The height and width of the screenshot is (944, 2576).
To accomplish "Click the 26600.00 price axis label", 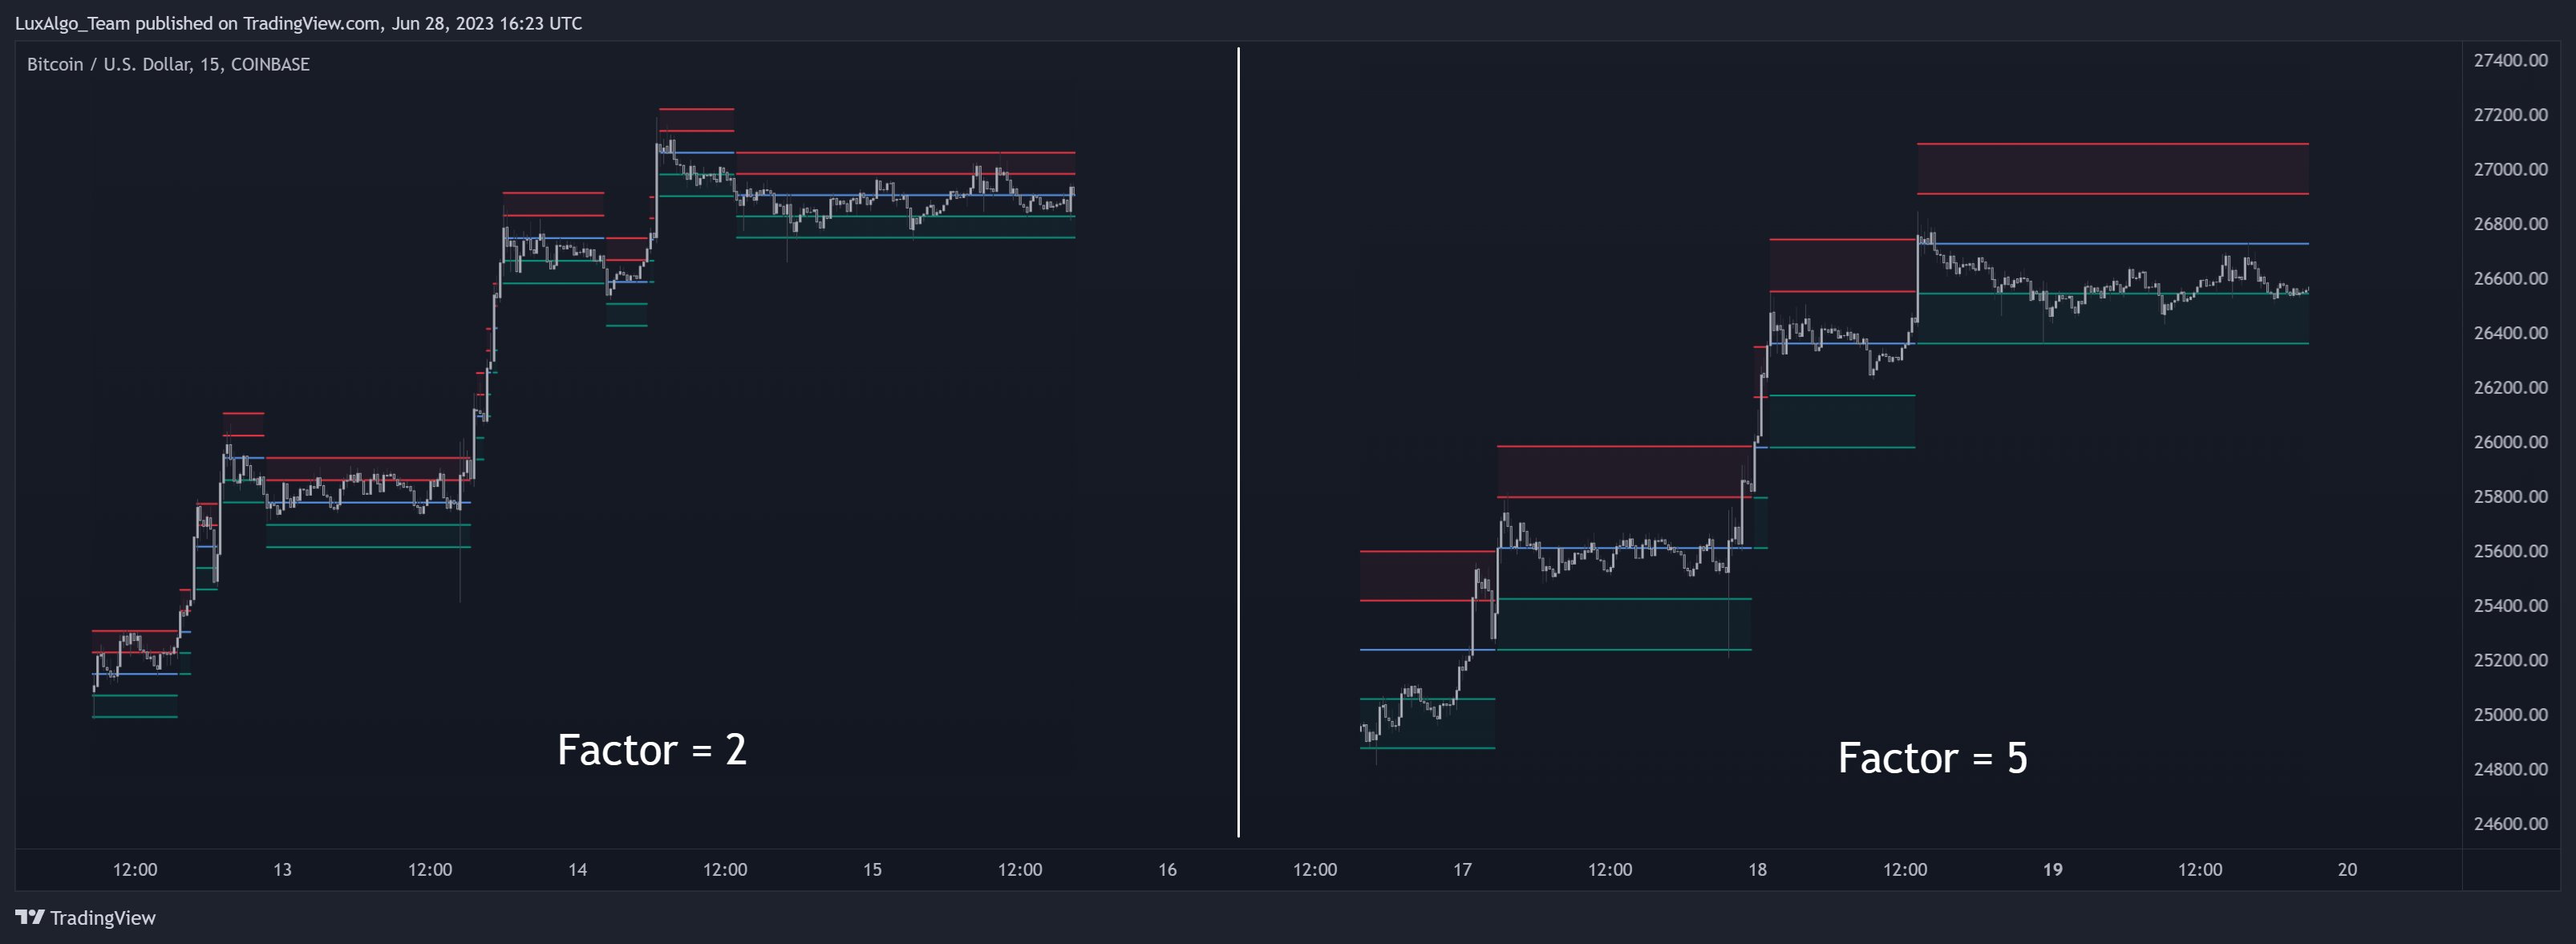I will (2510, 278).
